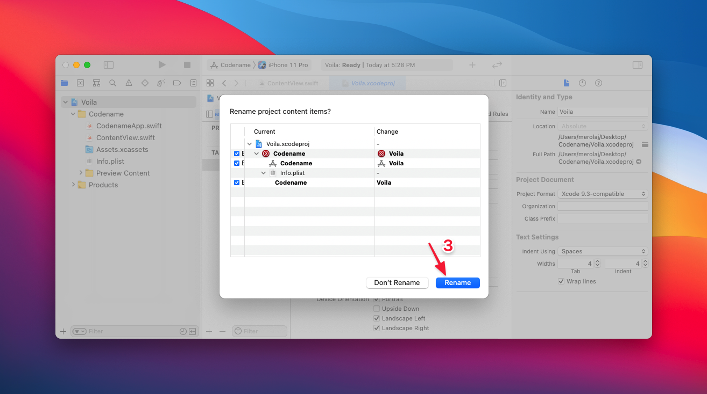Viewport: 707px width, 394px height.
Task: Show recently modified files clock filter
Action: [x=183, y=331]
